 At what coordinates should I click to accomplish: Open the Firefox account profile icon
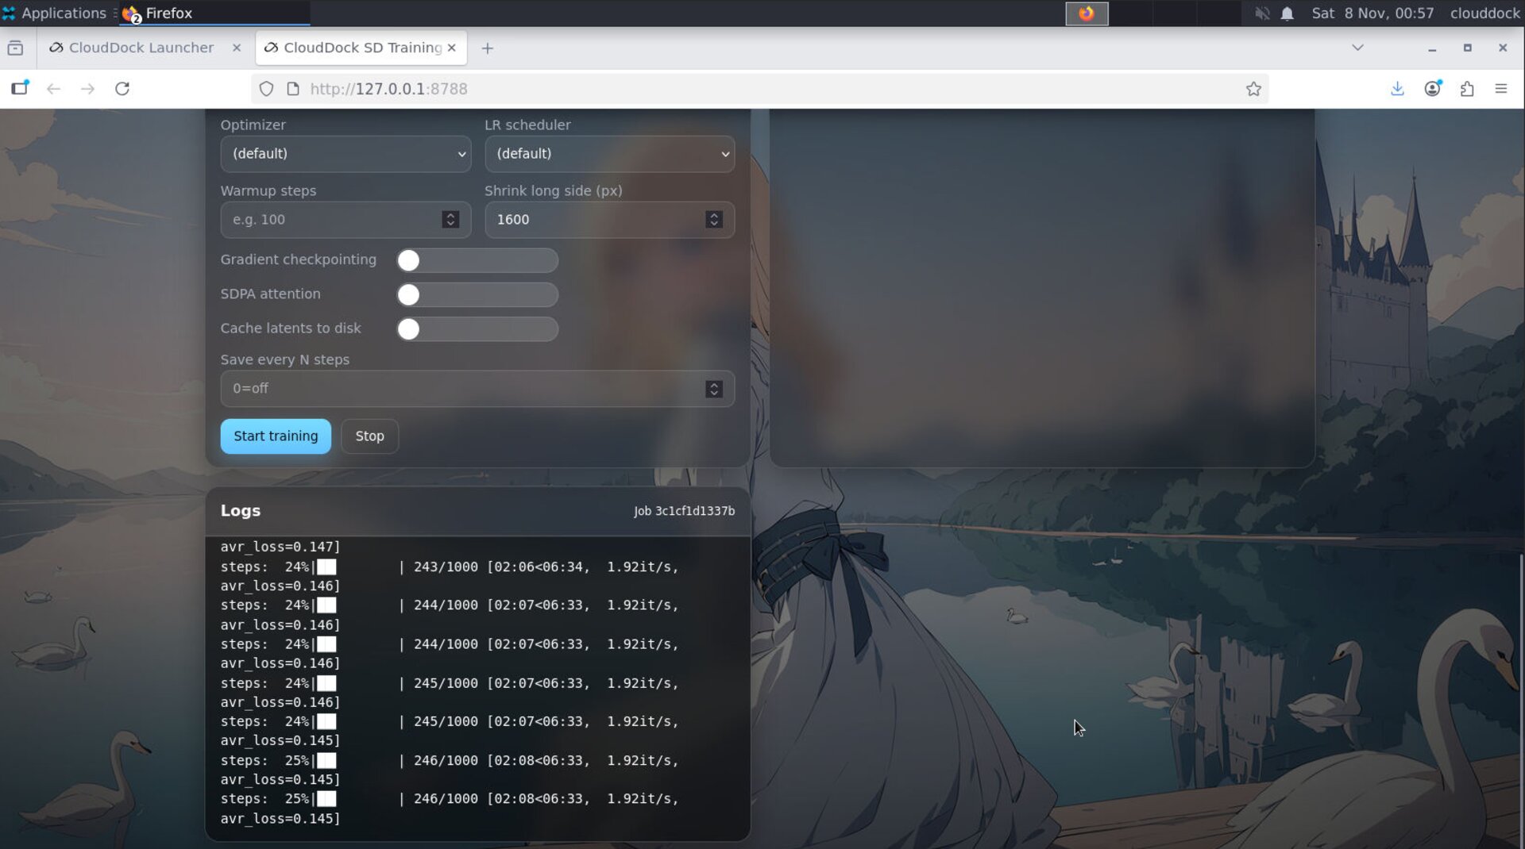pyautogui.click(x=1433, y=88)
